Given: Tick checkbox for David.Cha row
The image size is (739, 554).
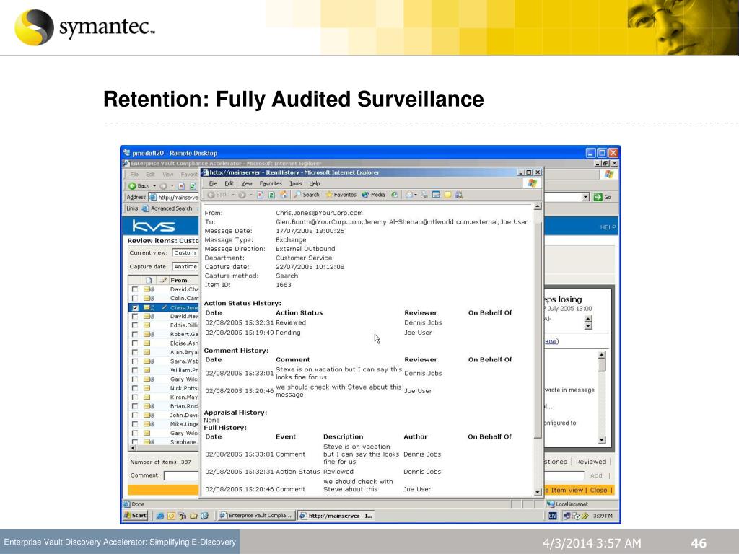Looking at the screenshot, I should tap(135, 290).
